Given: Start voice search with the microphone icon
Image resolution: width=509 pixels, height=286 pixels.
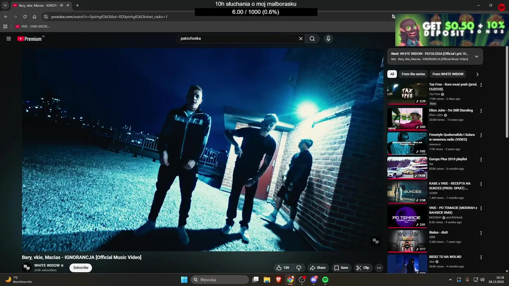Looking at the screenshot, I should pos(328,39).
